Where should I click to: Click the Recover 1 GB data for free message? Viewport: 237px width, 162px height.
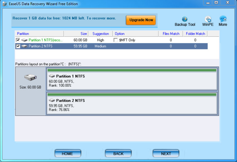(x=64, y=18)
